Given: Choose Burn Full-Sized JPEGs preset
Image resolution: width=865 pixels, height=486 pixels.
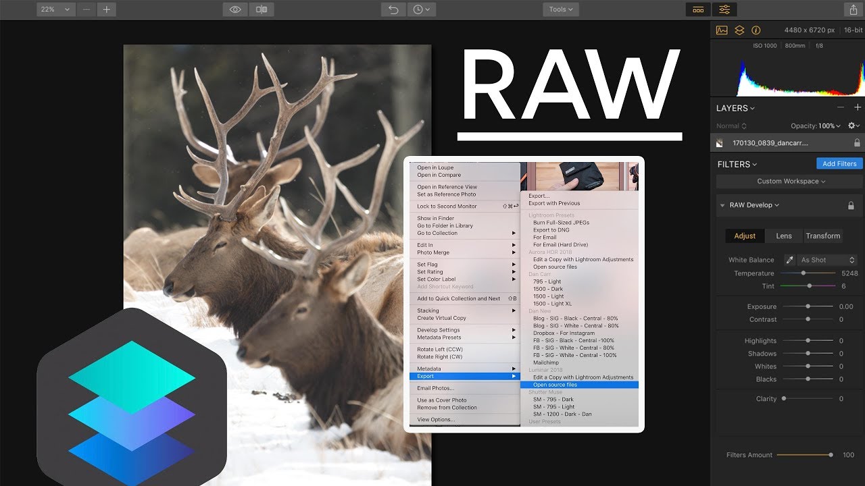Looking at the screenshot, I should pos(579,223).
